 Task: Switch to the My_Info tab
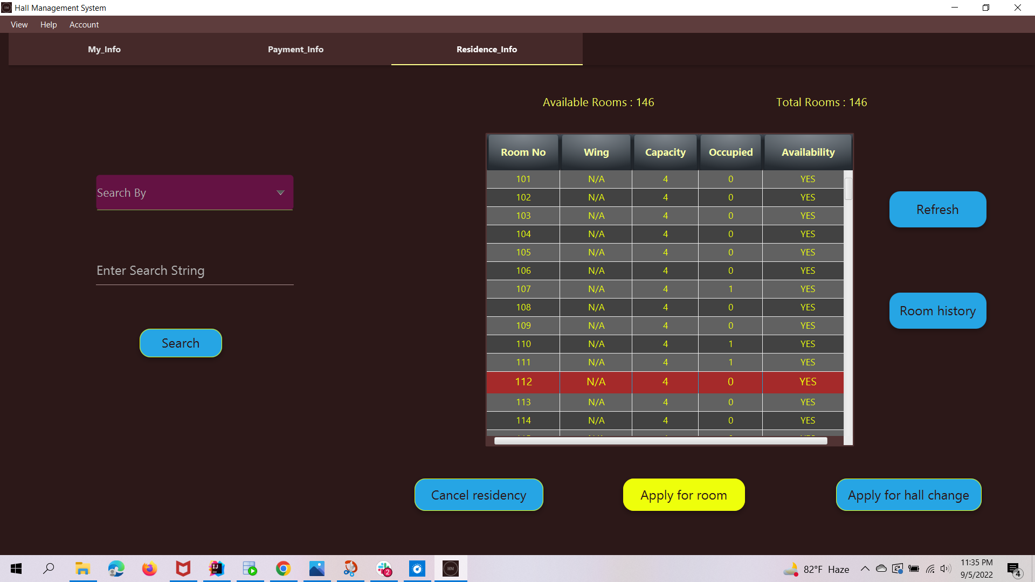point(104,49)
